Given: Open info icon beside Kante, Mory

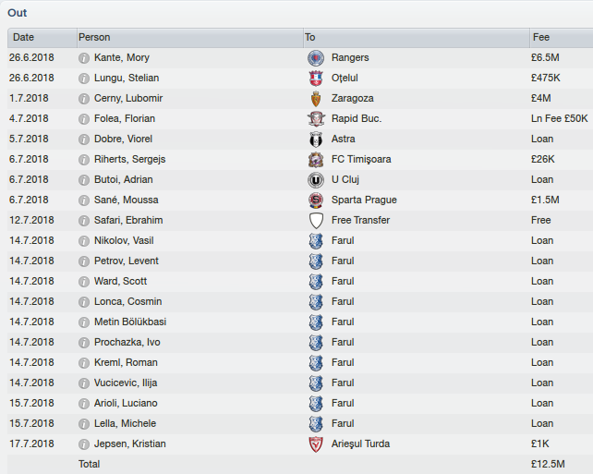Looking at the screenshot, I should [83, 58].
